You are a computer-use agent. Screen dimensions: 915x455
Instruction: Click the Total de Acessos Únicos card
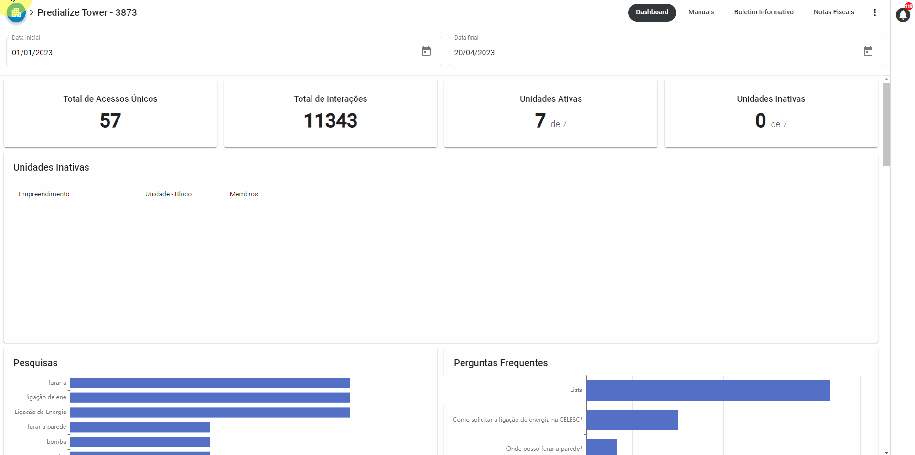[x=110, y=113]
